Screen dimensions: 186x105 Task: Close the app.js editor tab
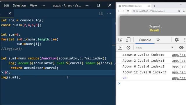[x=10, y=13]
